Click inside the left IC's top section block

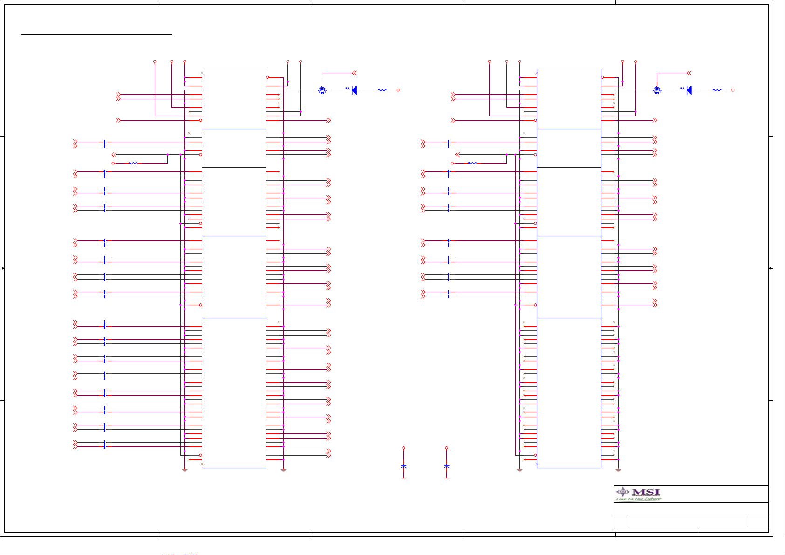(x=234, y=99)
